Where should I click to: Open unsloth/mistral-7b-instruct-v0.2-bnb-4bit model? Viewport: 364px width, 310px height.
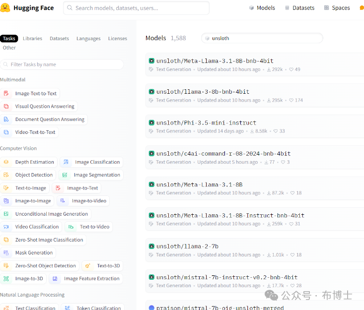227,277
